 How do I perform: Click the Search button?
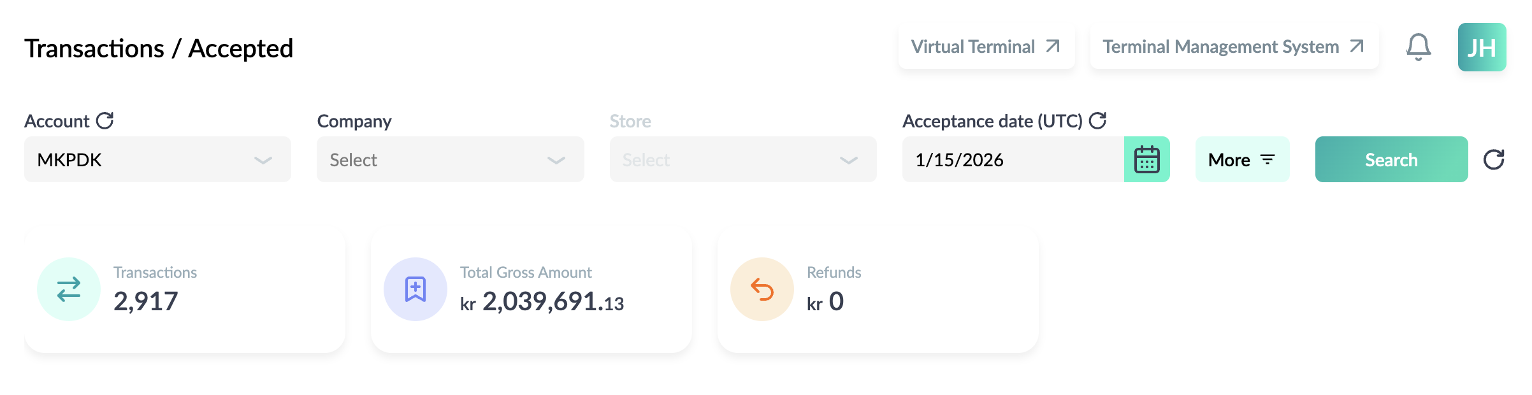(1391, 159)
